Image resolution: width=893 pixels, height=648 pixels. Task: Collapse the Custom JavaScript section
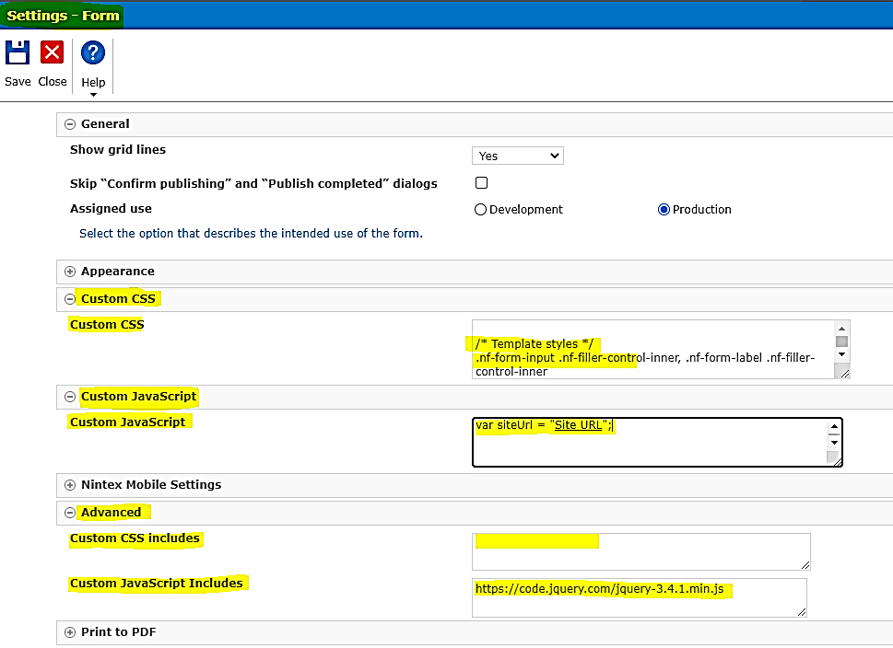click(x=69, y=396)
